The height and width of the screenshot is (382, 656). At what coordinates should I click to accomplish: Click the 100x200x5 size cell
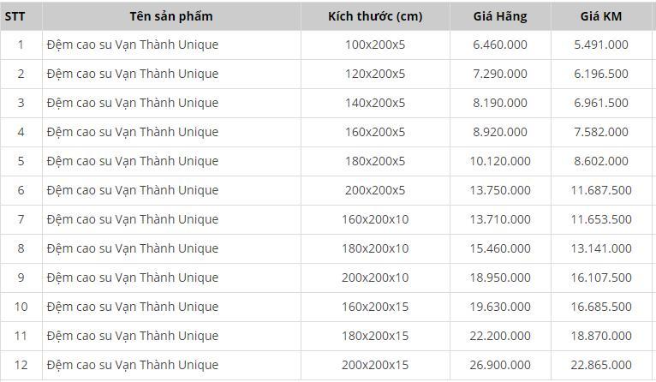pyautogui.click(x=375, y=45)
